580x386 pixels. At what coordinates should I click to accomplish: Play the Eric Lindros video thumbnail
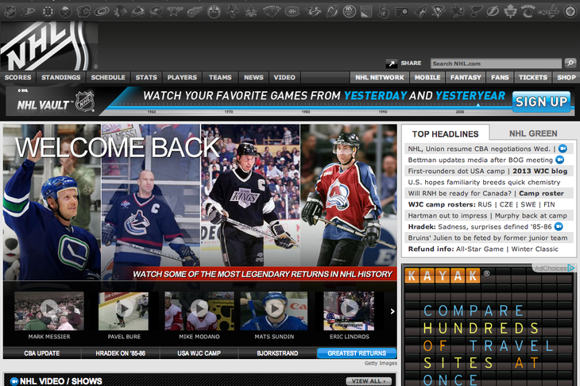click(349, 311)
